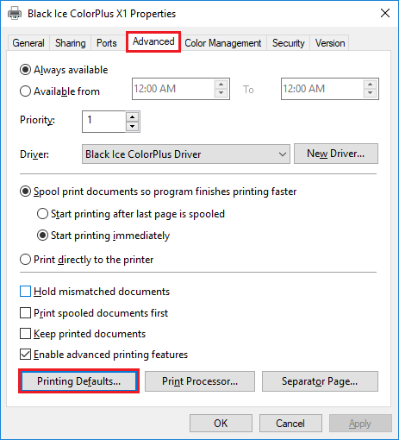Switch to the Color Management tab
This screenshot has width=399, height=440.
pyautogui.click(x=223, y=43)
